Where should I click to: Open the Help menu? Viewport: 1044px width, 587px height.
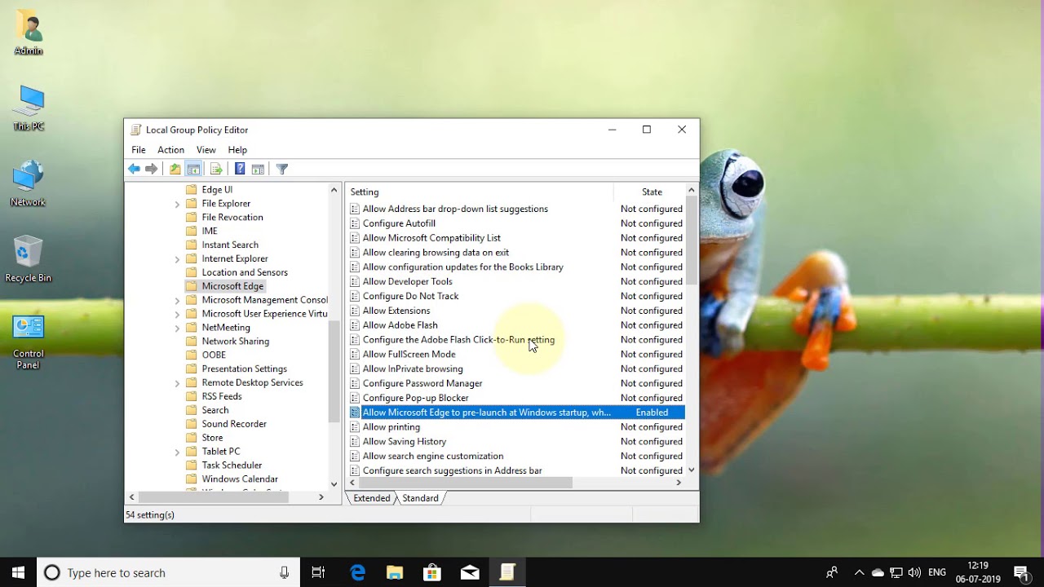pos(237,150)
